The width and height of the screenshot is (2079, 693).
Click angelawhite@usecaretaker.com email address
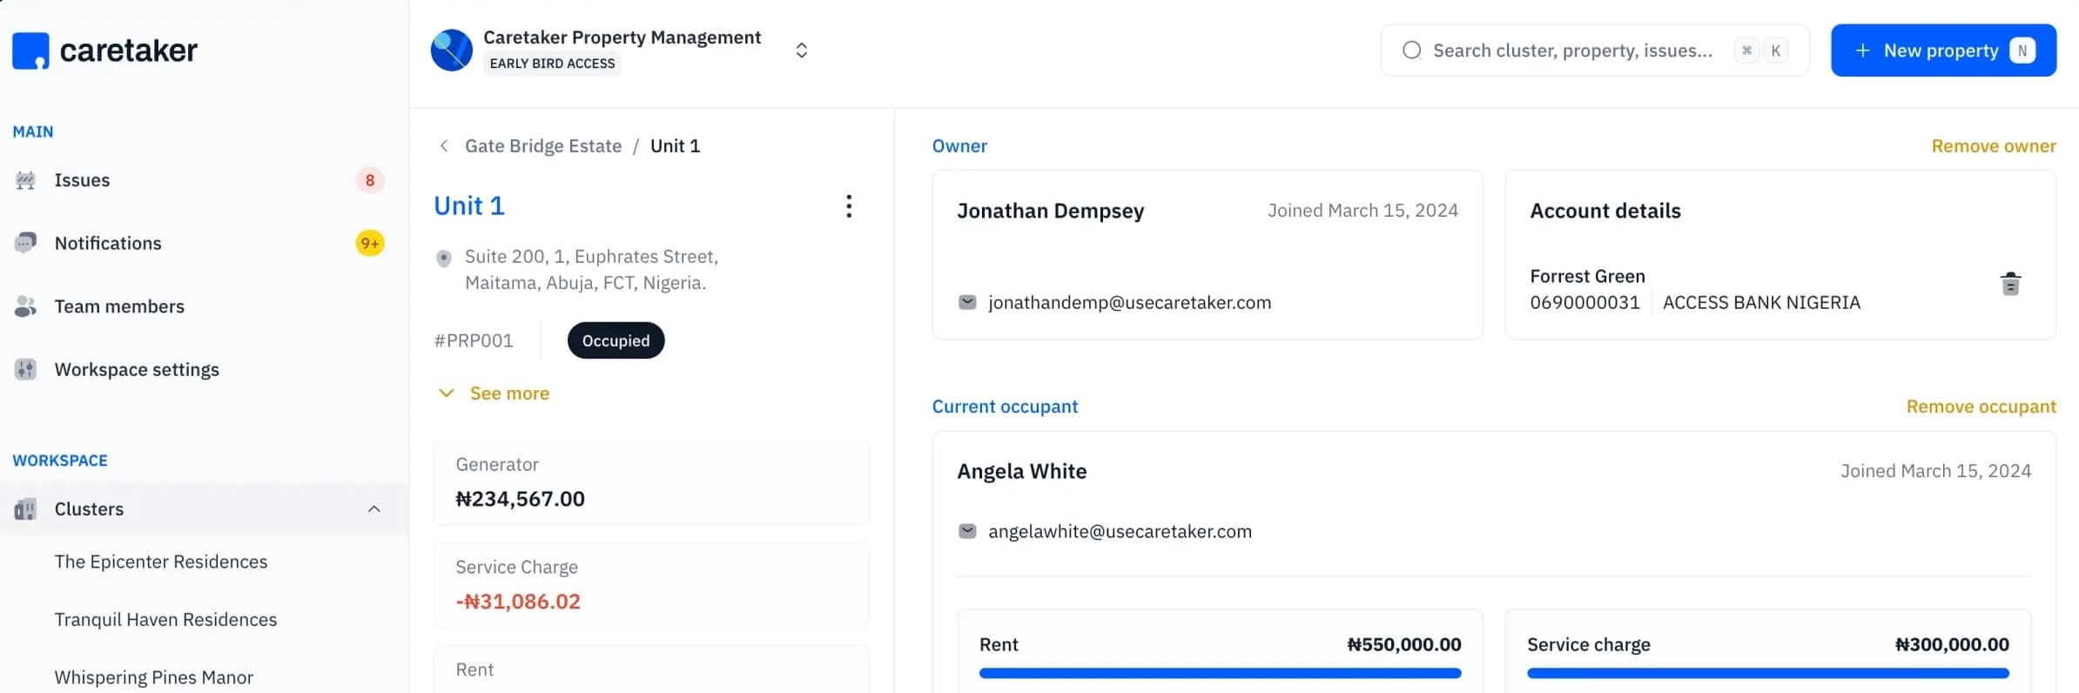1120,531
